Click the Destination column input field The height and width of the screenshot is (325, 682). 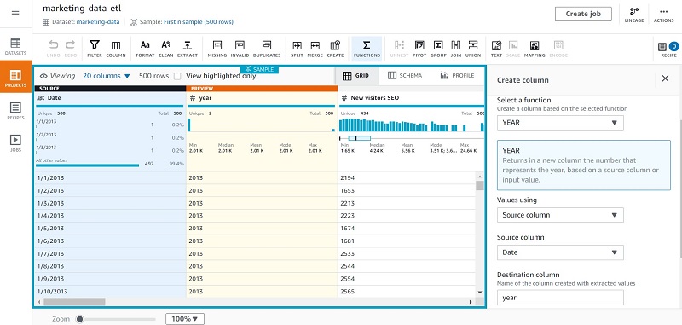[x=560, y=298]
